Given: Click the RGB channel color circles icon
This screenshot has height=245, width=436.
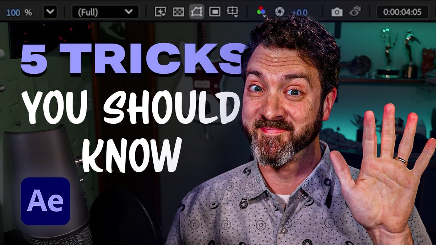Looking at the screenshot, I should [261, 12].
